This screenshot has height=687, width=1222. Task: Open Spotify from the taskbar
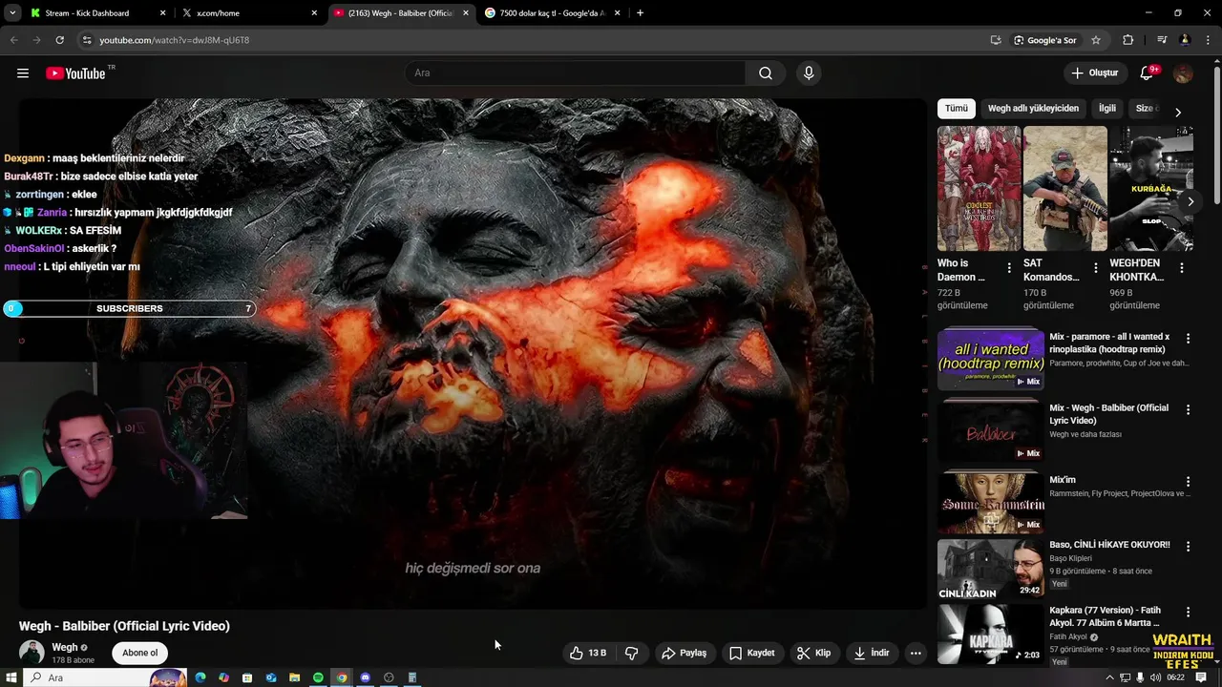point(318,677)
